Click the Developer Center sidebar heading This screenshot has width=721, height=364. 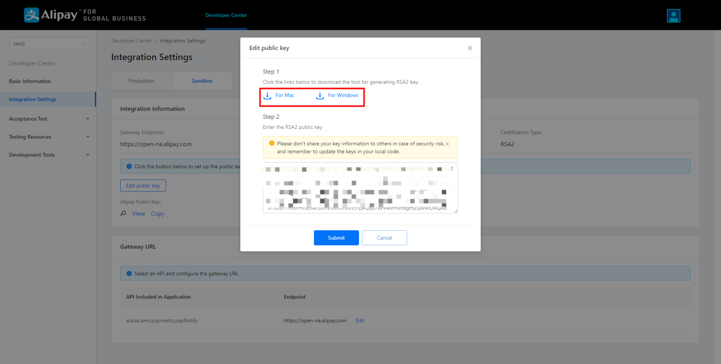(x=32, y=63)
